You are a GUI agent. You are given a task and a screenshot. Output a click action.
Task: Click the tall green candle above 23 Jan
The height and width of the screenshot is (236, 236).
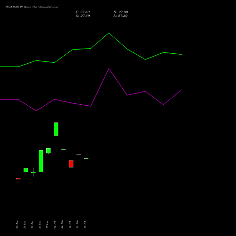pos(41,161)
